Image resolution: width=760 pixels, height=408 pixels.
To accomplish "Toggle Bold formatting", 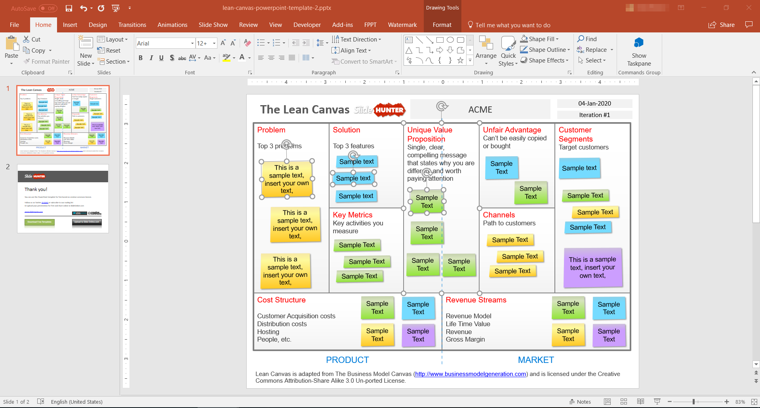I will [x=141, y=58].
